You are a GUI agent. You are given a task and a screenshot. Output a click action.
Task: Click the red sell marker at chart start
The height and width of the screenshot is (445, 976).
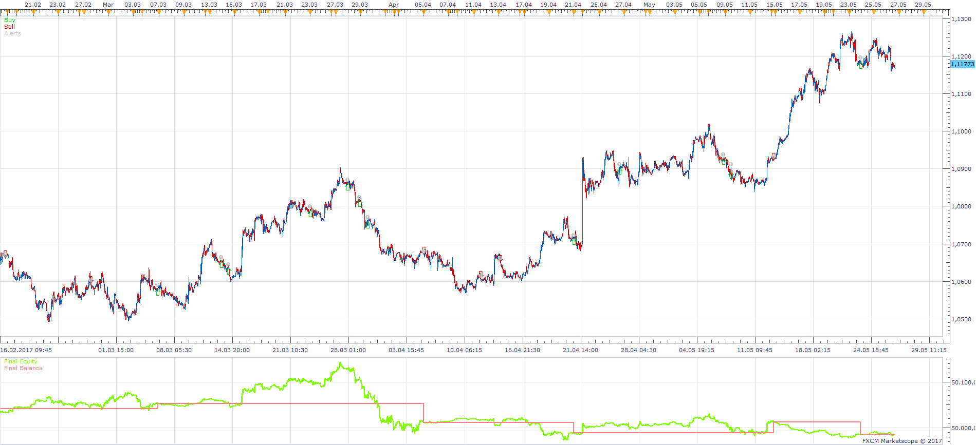click(x=5, y=254)
